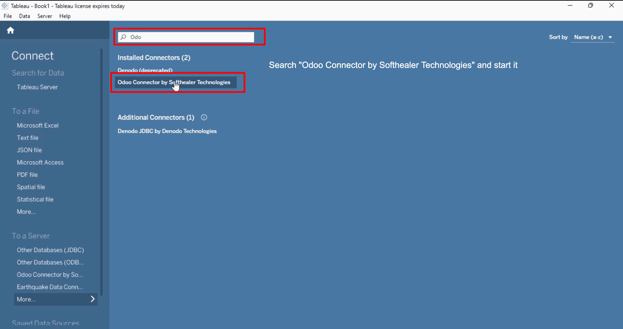Open the Help menu
Screen dimensions: 623x329
[65, 16]
